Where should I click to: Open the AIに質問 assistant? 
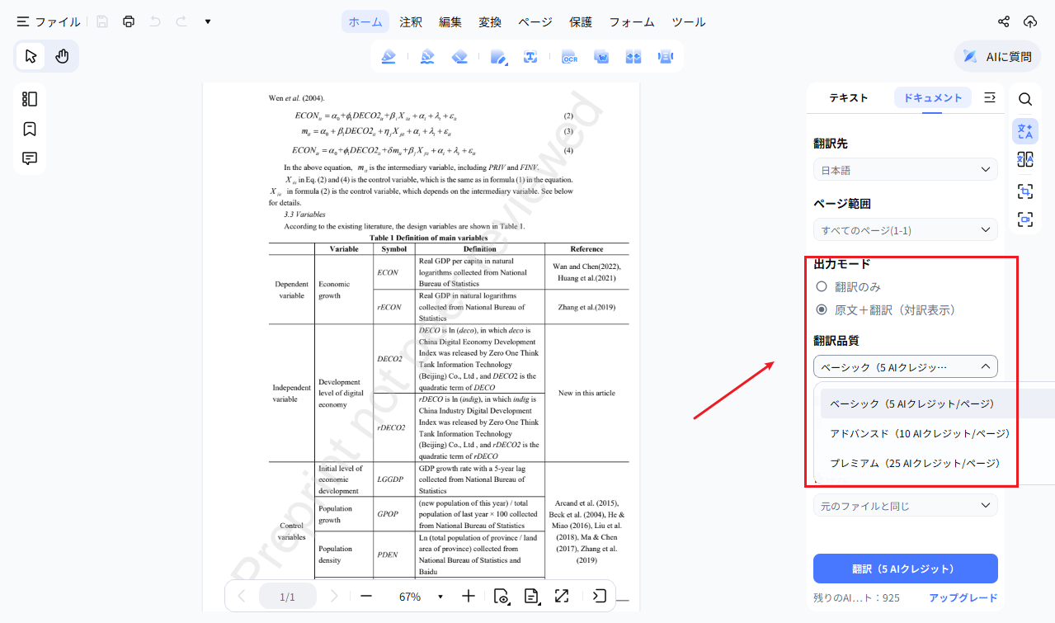click(997, 56)
